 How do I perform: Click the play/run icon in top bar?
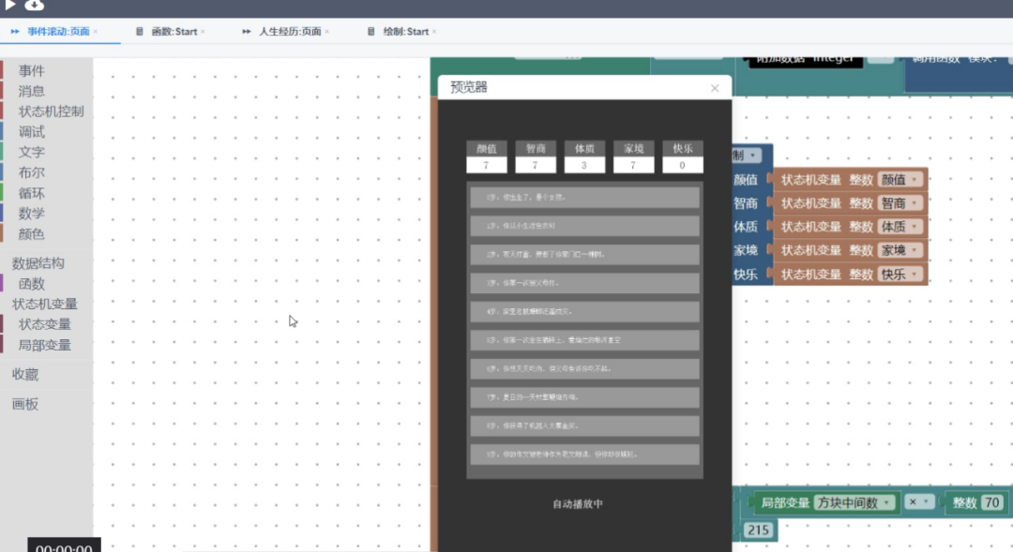tap(10, 5)
